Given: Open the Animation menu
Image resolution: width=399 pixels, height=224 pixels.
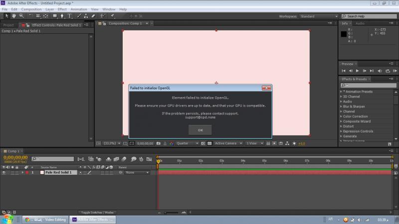Looking at the screenshot, I should point(79,9).
